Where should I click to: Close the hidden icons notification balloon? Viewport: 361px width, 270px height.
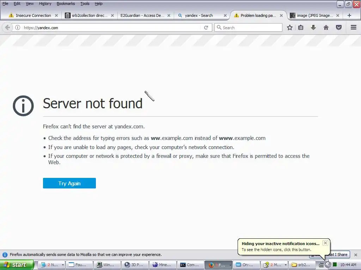pos(325,243)
